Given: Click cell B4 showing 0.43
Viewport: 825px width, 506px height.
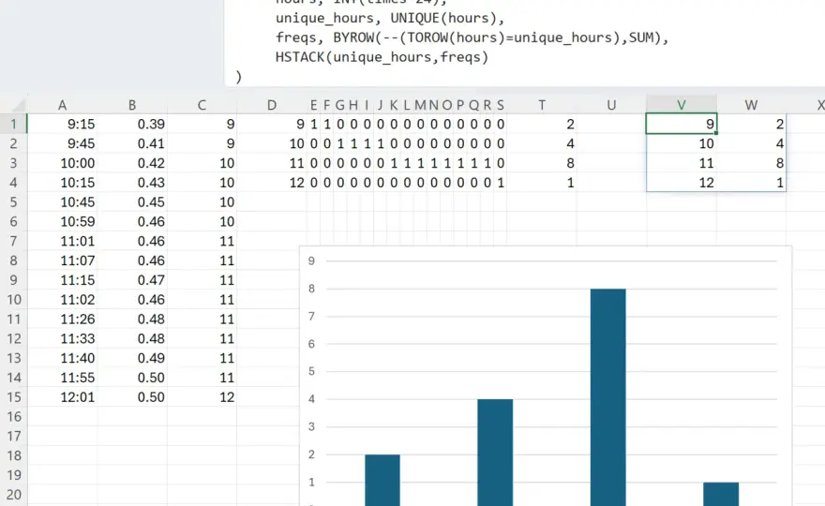Looking at the screenshot, I should tap(132, 183).
